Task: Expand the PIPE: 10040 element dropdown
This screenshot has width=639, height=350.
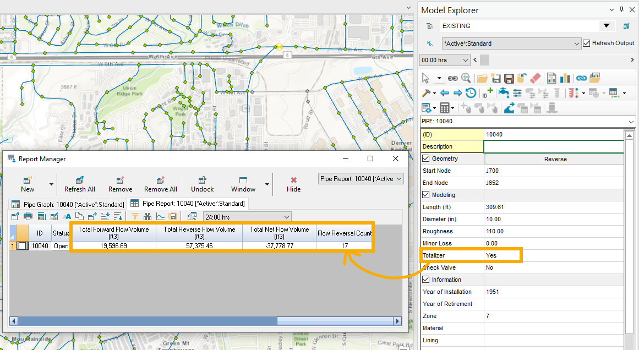Action: tap(631, 122)
